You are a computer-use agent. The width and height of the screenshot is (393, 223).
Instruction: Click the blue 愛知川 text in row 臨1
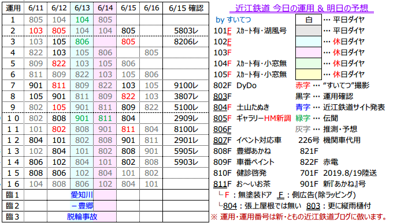coord(81,195)
